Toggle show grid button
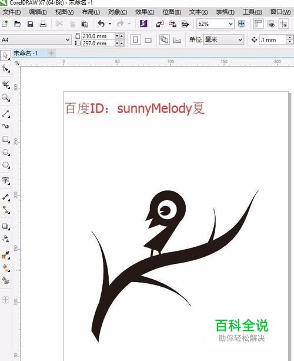 (271, 24)
